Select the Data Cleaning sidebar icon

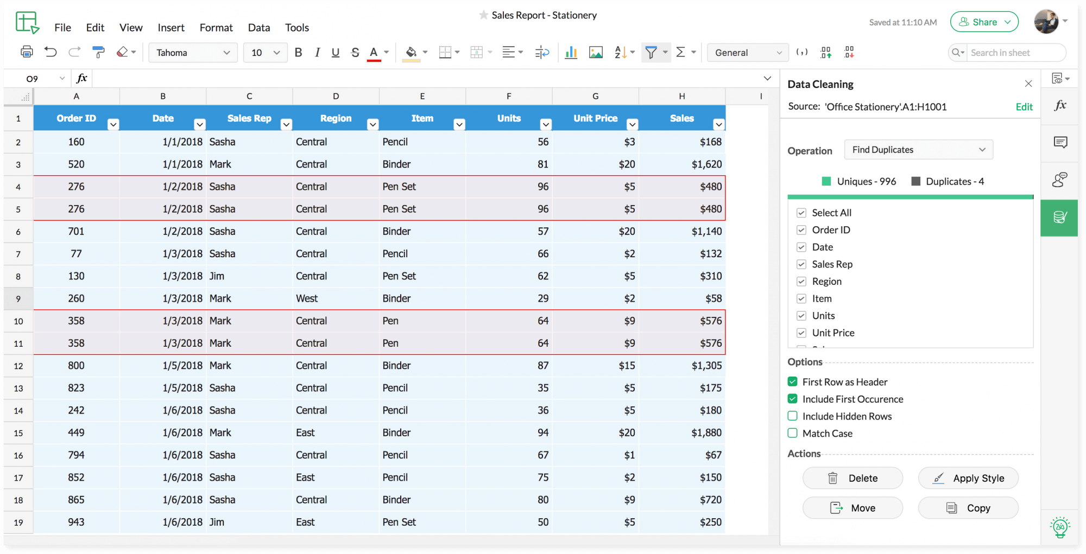click(x=1059, y=217)
